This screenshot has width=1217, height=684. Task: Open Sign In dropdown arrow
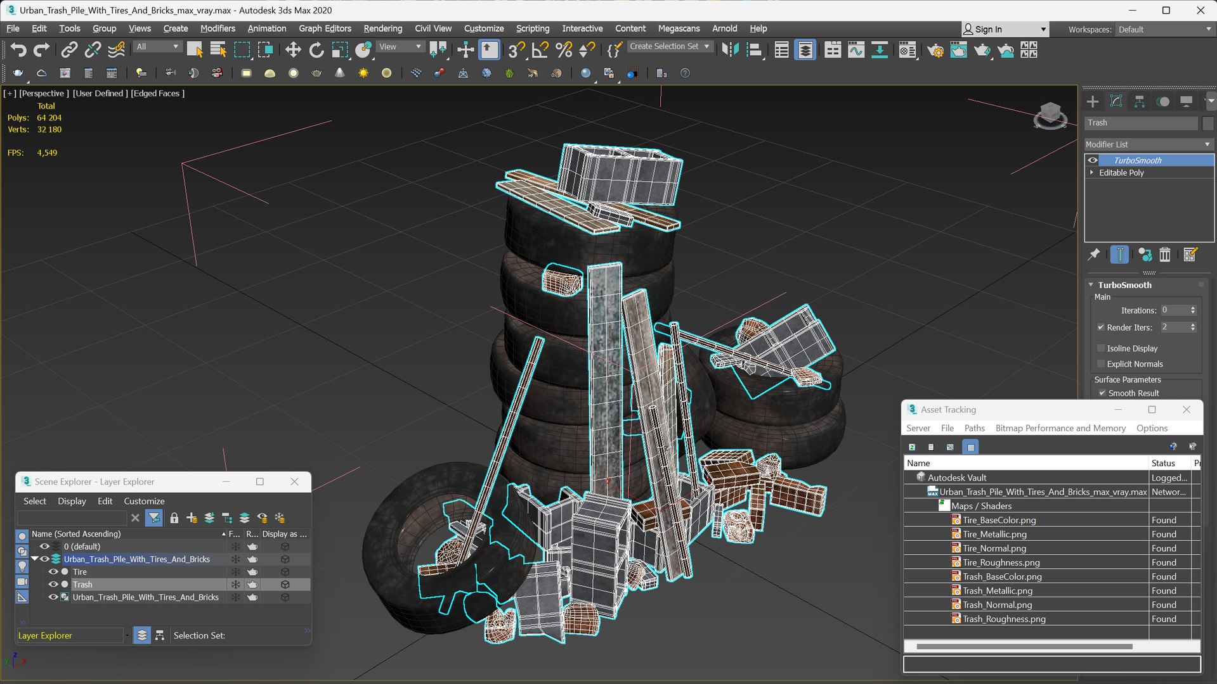coord(1043,30)
